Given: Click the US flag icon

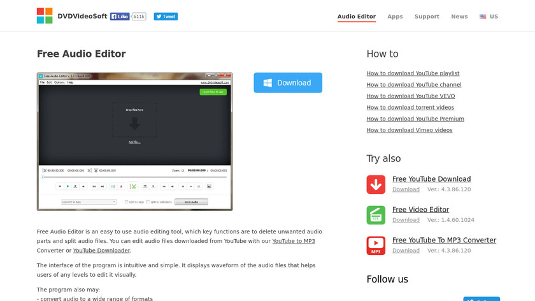Looking at the screenshot, I should click(483, 17).
